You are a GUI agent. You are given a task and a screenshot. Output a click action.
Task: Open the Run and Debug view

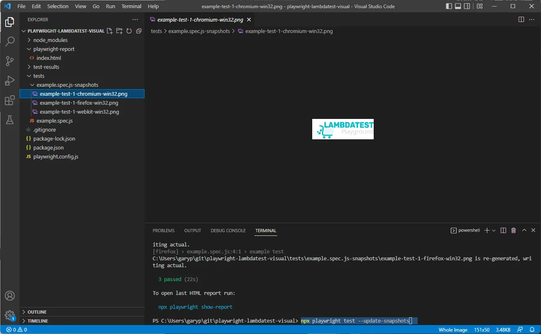(10, 81)
